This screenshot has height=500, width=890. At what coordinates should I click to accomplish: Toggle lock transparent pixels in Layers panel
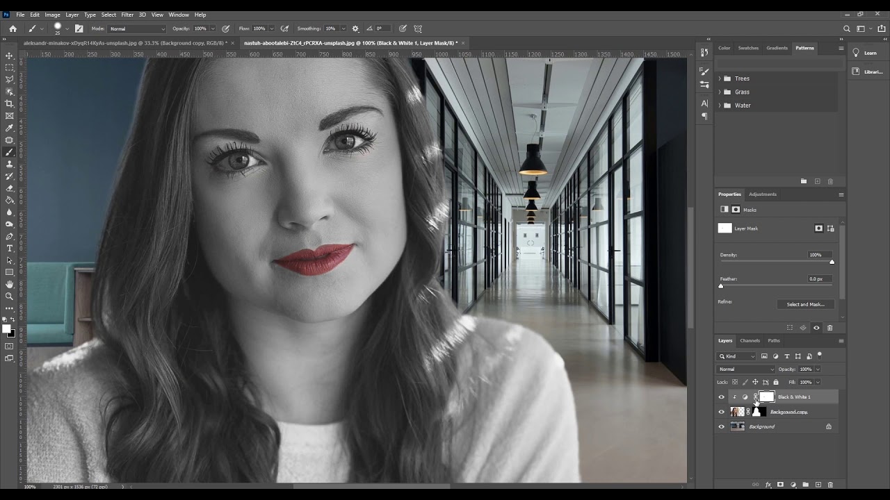(x=735, y=382)
